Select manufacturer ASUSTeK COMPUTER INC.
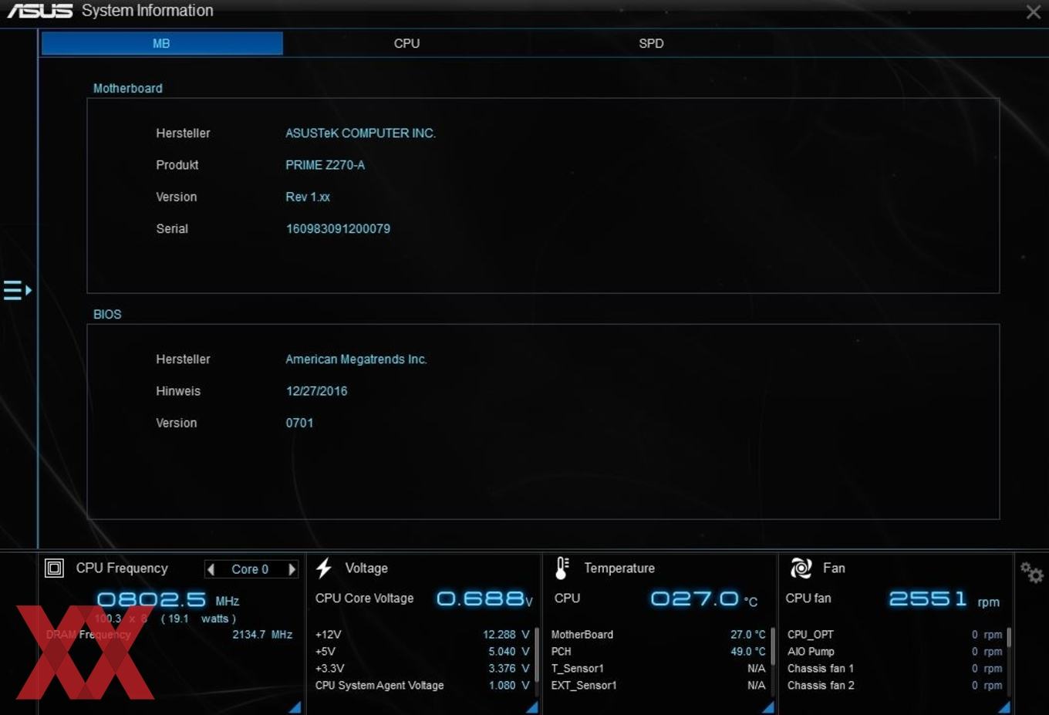 pyautogui.click(x=360, y=133)
